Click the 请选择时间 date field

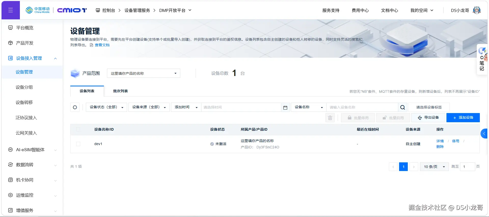[x=241, y=107]
